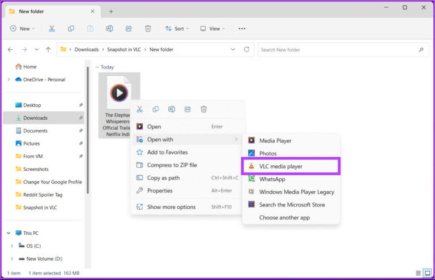
Task: Click the New button in toolbar
Action: (x=22, y=28)
